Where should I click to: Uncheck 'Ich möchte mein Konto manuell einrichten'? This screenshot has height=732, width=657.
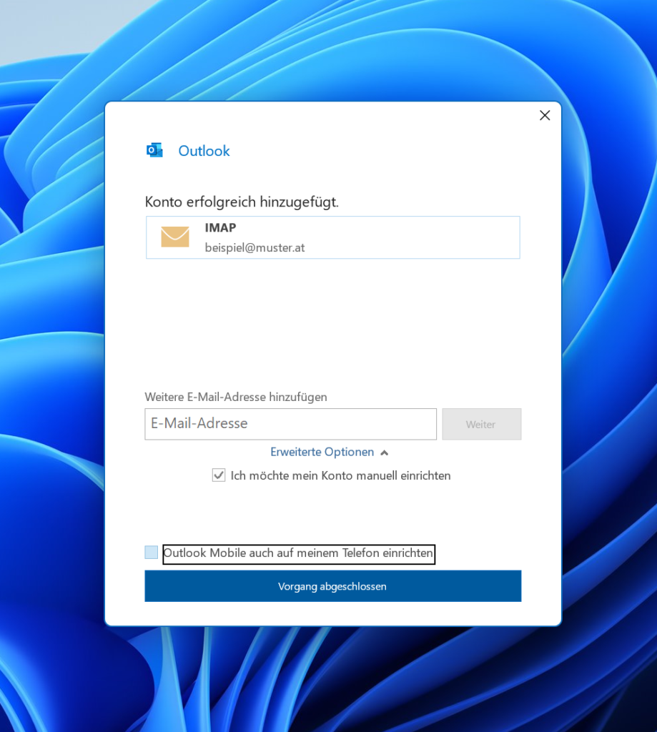[x=218, y=475]
